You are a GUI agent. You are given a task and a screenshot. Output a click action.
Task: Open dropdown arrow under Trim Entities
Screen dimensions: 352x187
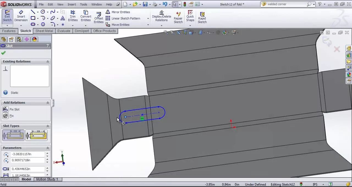coord(73,25)
